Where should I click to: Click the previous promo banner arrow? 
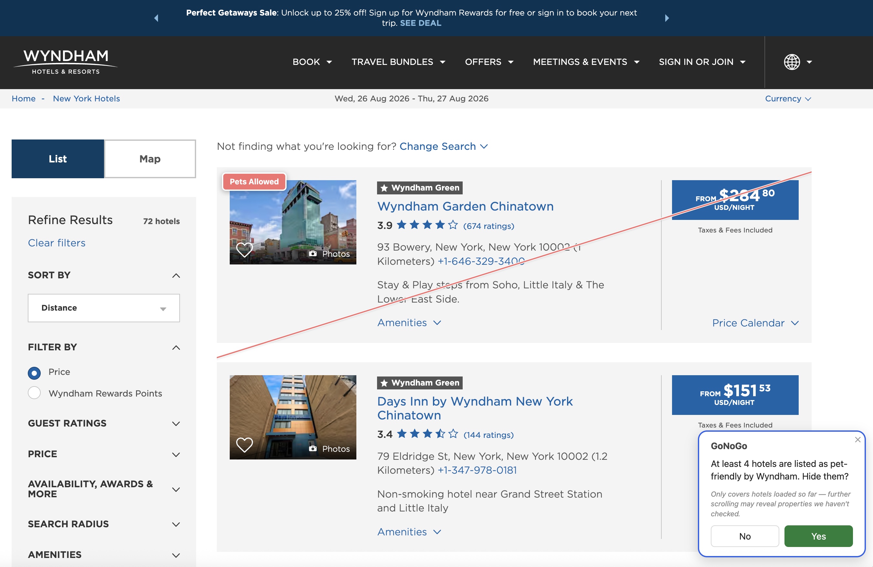coord(156,18)
